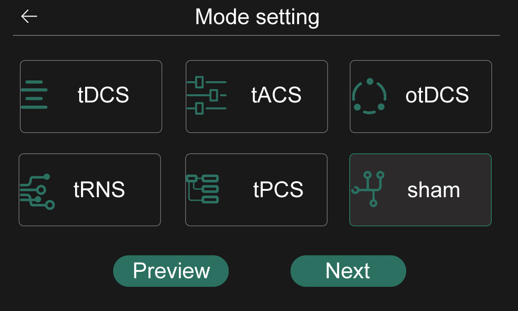The height and width of the screenshot is (311, 518).
Task: Continue with the Next button
Action: (x=348, y=271)
